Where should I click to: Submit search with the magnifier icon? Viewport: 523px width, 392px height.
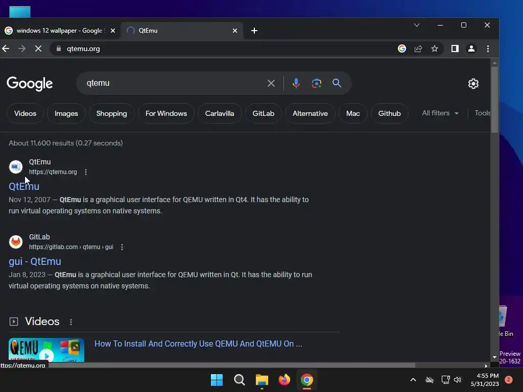click(337, 83)
